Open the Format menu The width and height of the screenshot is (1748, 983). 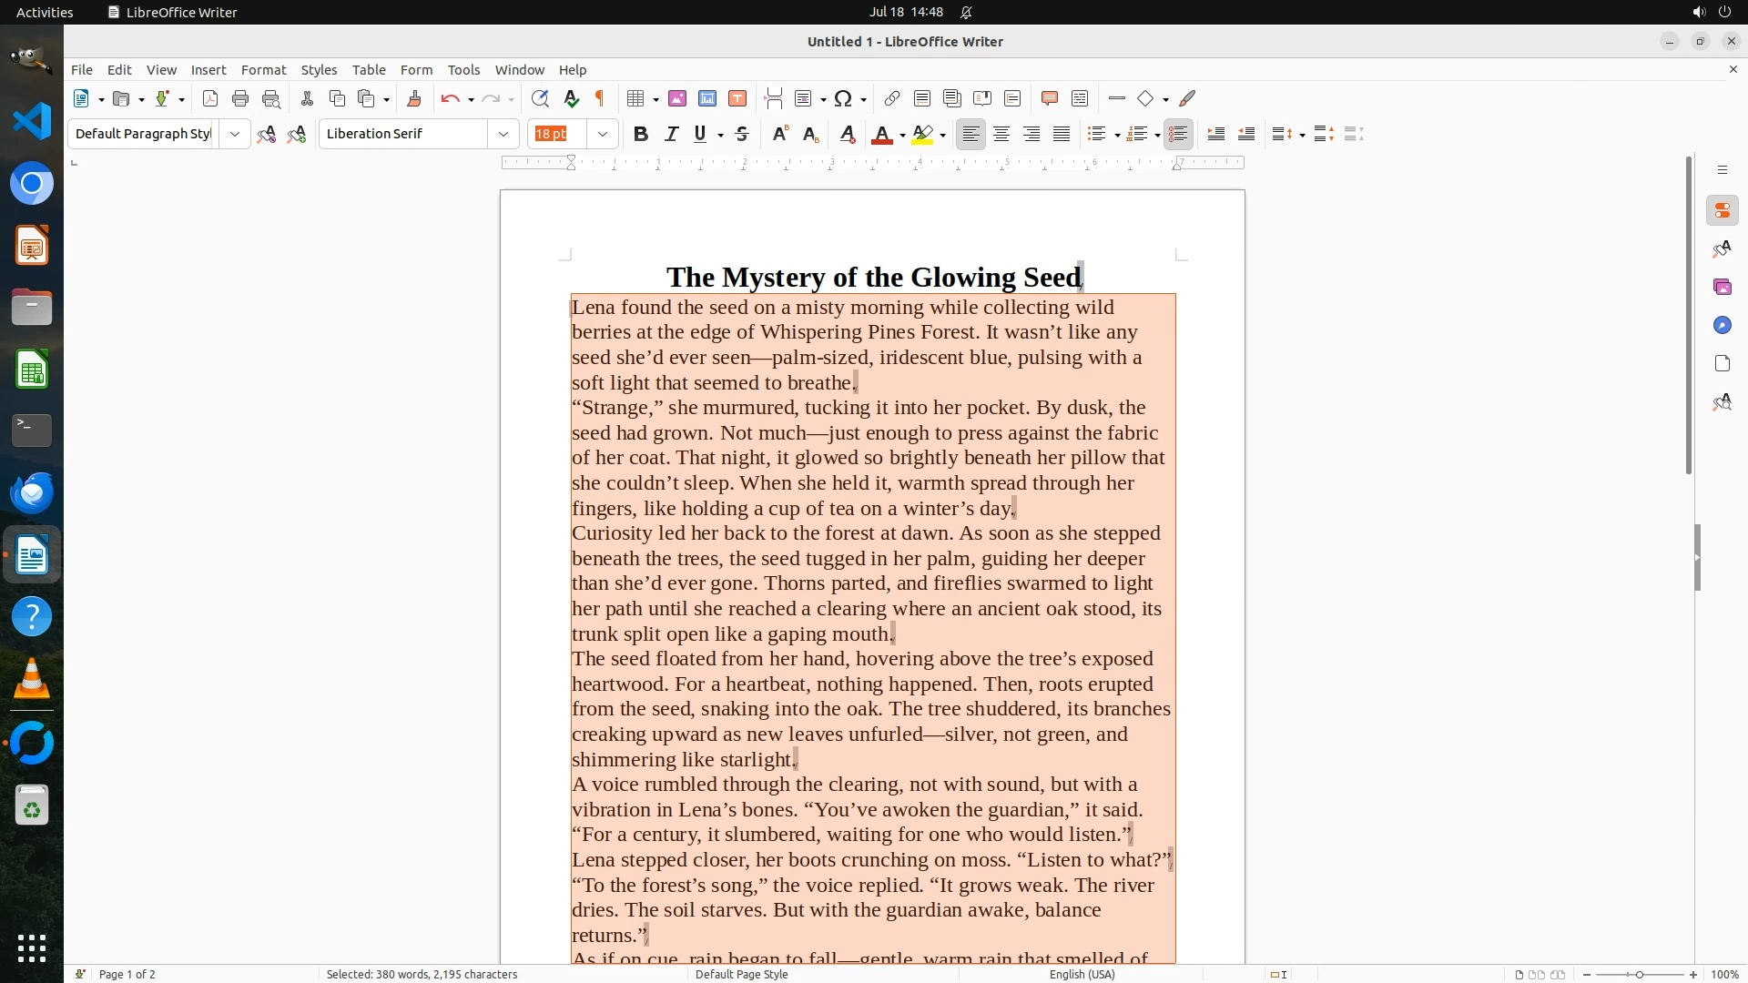pos(263,69)
